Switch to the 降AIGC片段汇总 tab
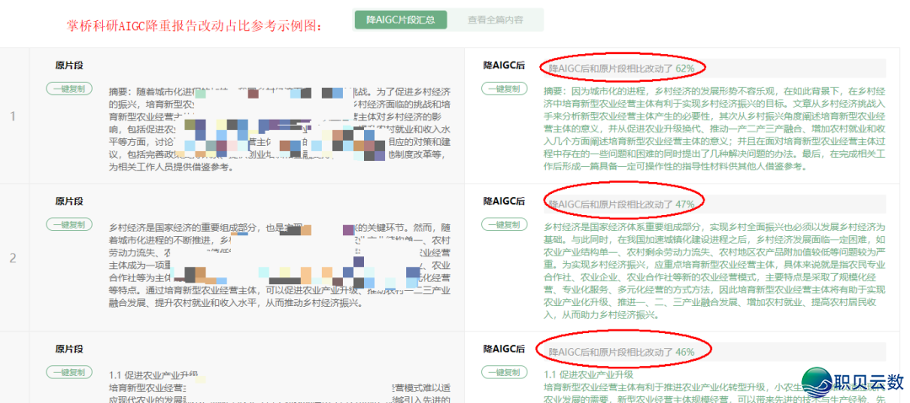The height and width of the screenshot is (403, 910). pos(395,20)
